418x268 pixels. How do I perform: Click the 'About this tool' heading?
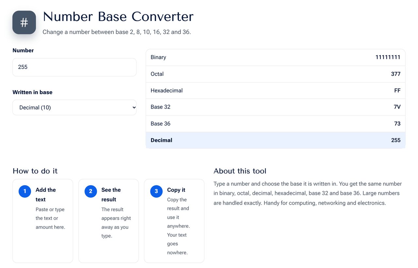[x=240, y=171]
